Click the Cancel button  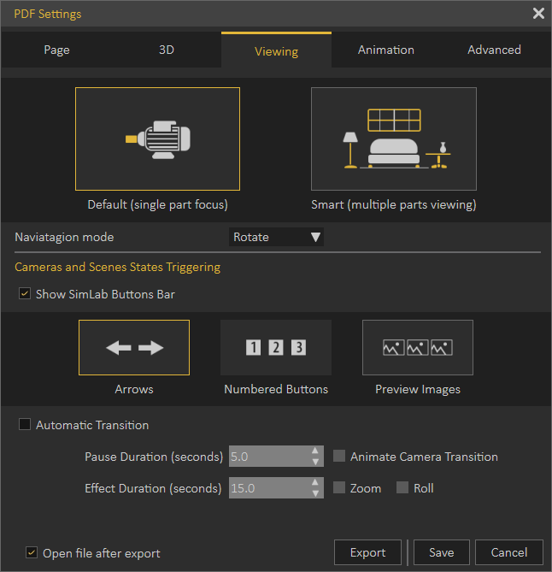pyautogui.click(x=509, y=552)
